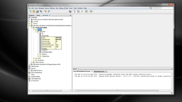Click the Open Project toolbar icon
Image resolution: width=182 pixels, height=102 pixels.
point(37,11)
